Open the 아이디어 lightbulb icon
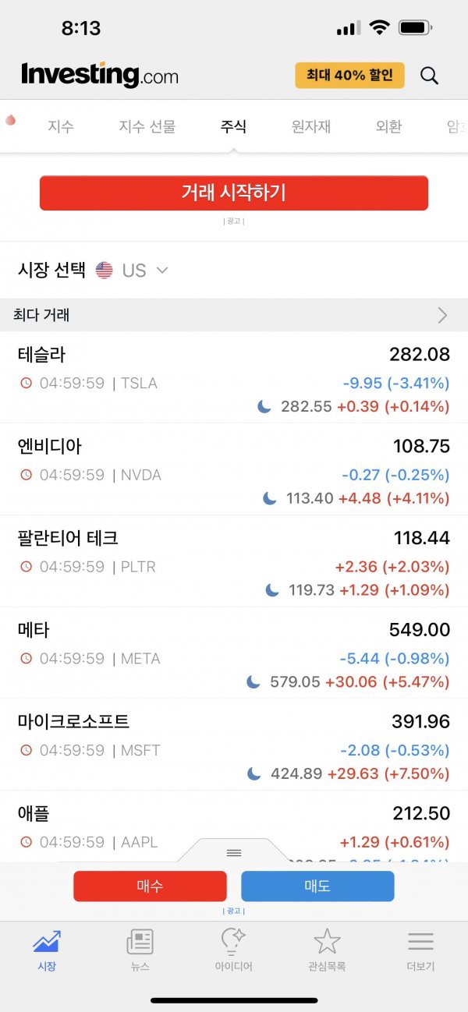This screenshot has height=1012, width=468. click(233, 942)
